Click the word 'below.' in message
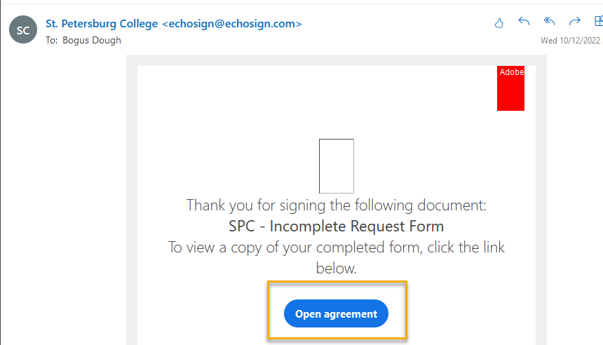Viewport: 603px width, 345px height. (x=337, y=268)
